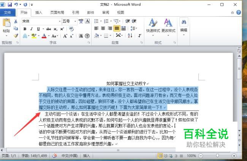
Task: Open the paragraph shading paint bucket
Action: click(96, 36)
